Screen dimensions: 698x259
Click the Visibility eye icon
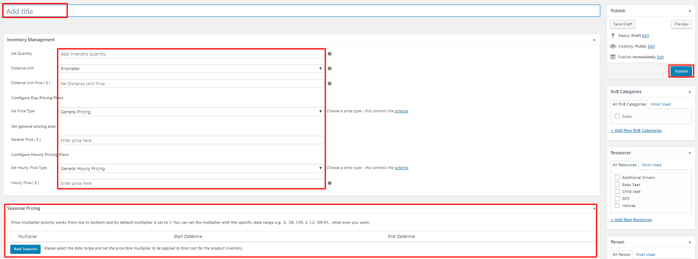pyautogui.click(x=613, y=46)
